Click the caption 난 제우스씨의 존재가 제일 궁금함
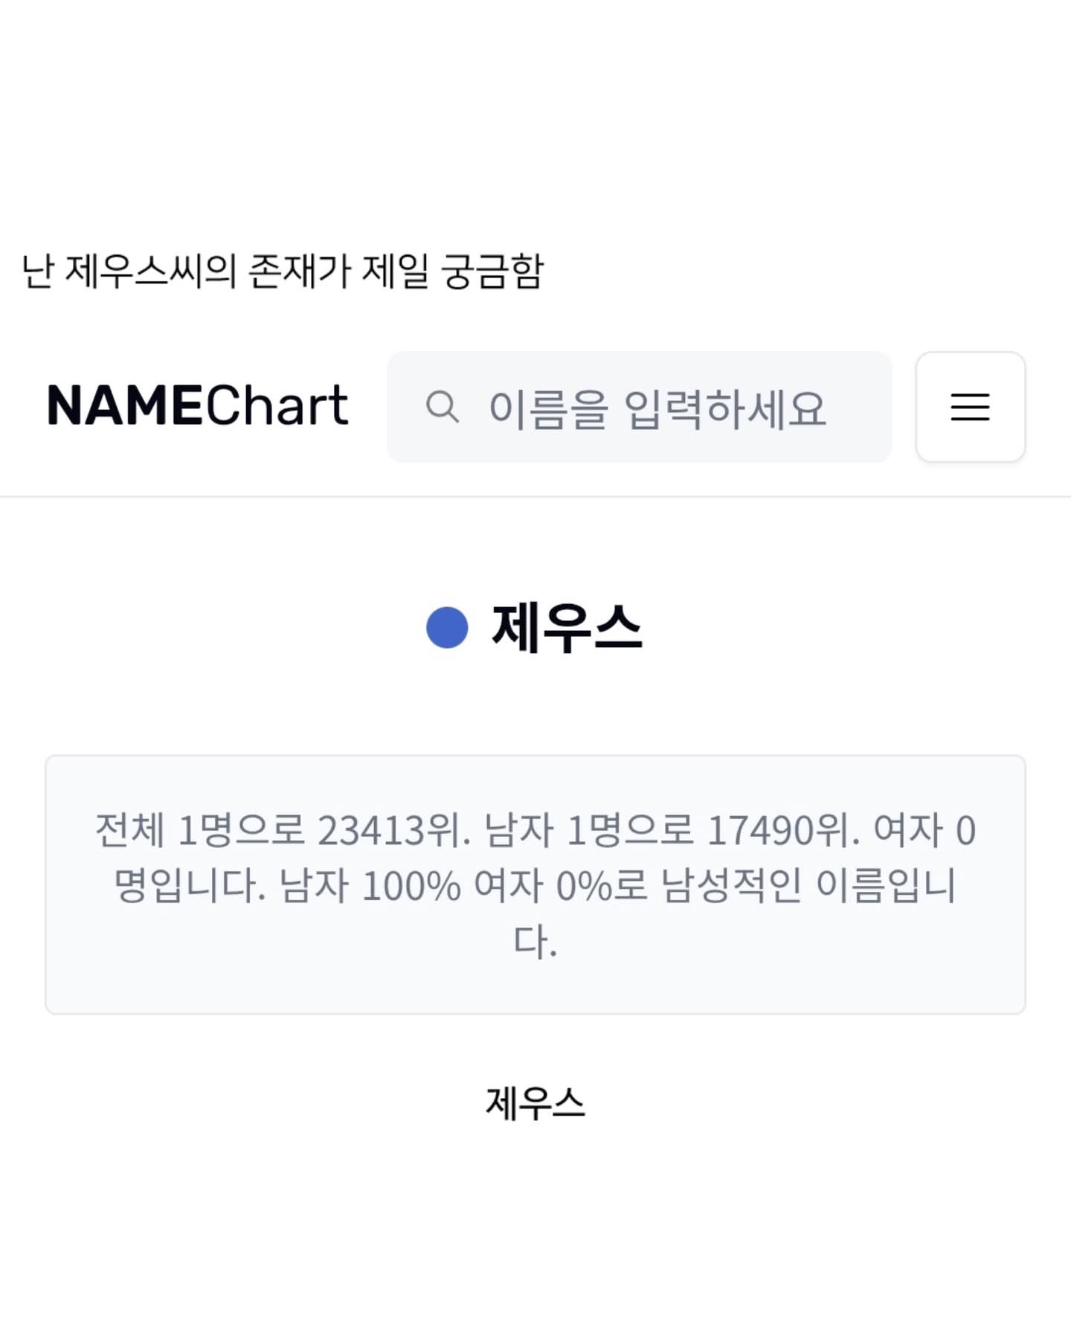 pyautogui.click(x=283, y=271)
